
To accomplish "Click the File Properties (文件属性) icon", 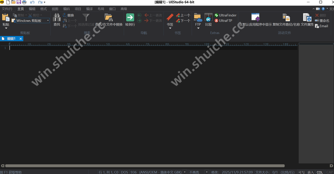I will point(307,17).
